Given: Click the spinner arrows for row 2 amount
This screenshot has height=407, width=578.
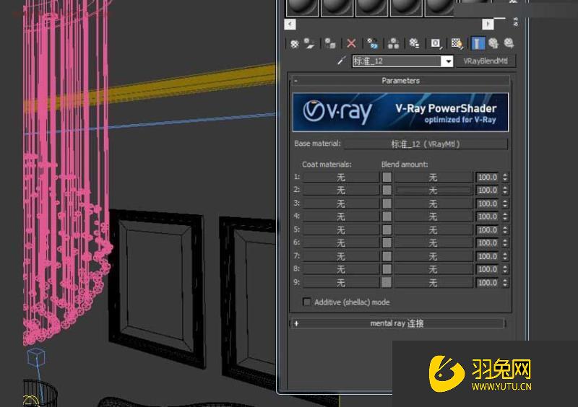Looking at the screenshot, I should point(505,191).
